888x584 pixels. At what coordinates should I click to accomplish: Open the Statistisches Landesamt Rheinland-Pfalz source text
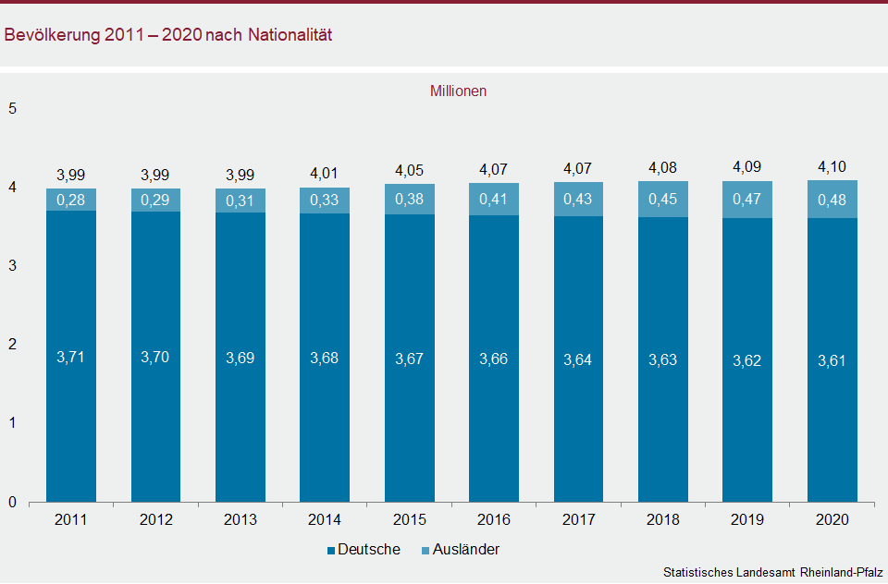click(x=772, y=573)
